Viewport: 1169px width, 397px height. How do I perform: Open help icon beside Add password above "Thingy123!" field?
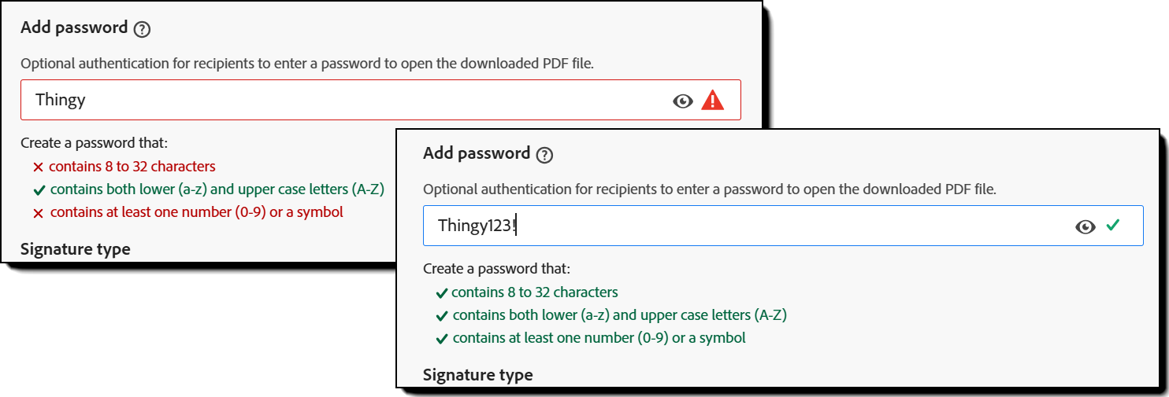(x=544, y=155)
